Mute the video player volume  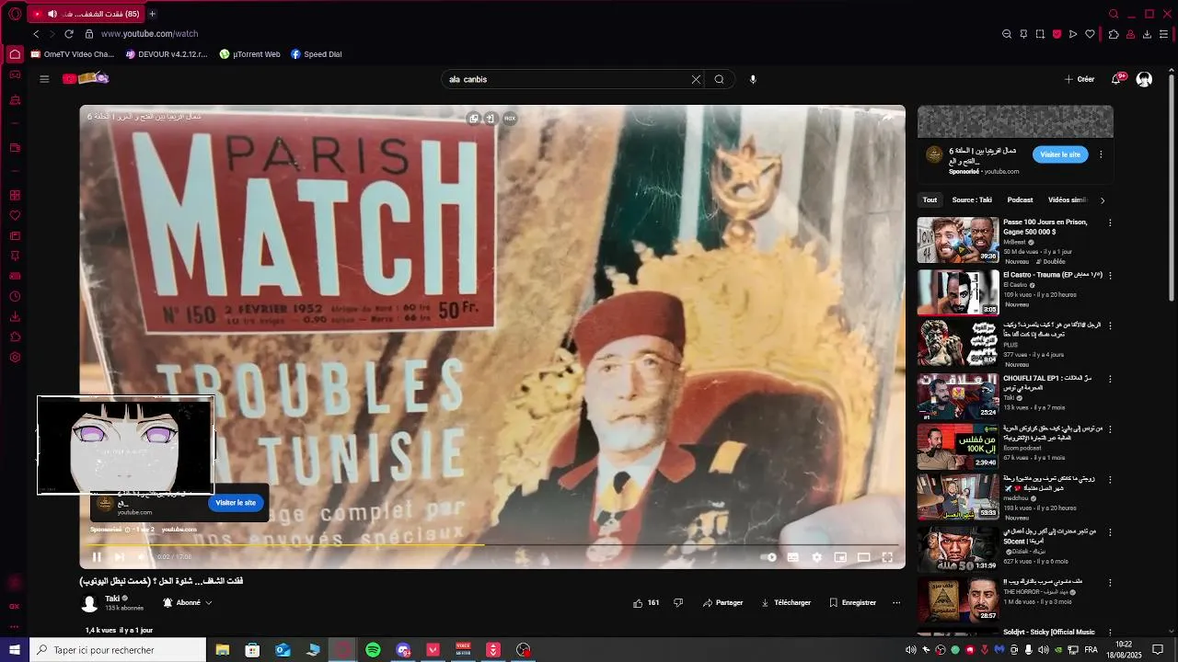tap(142, 557)
